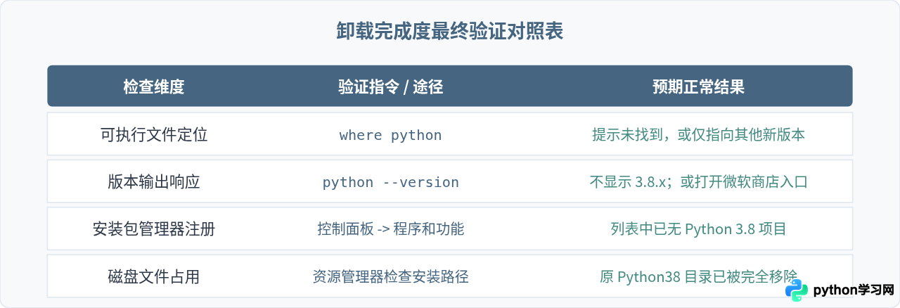This screenshot has height=308, width=900.
Task: Click the 提示未找到，或仅指向其他新版本 cell
Action: click(x=698, y=134)
